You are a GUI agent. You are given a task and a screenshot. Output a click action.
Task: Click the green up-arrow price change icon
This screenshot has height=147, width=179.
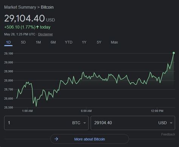[x=37, y=27]
